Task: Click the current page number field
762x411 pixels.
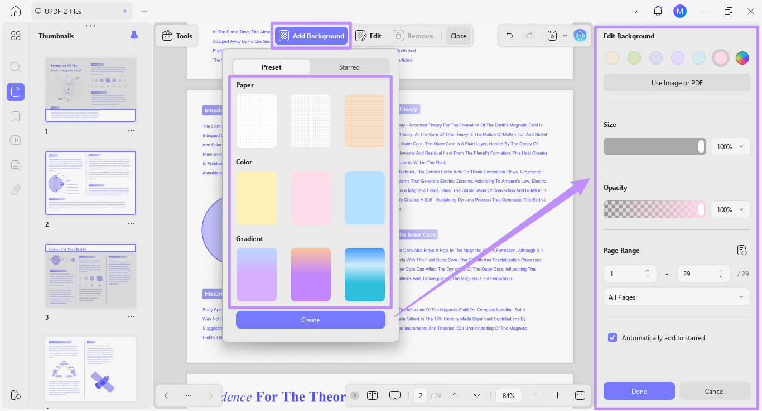Action: [x=421, y=395]
